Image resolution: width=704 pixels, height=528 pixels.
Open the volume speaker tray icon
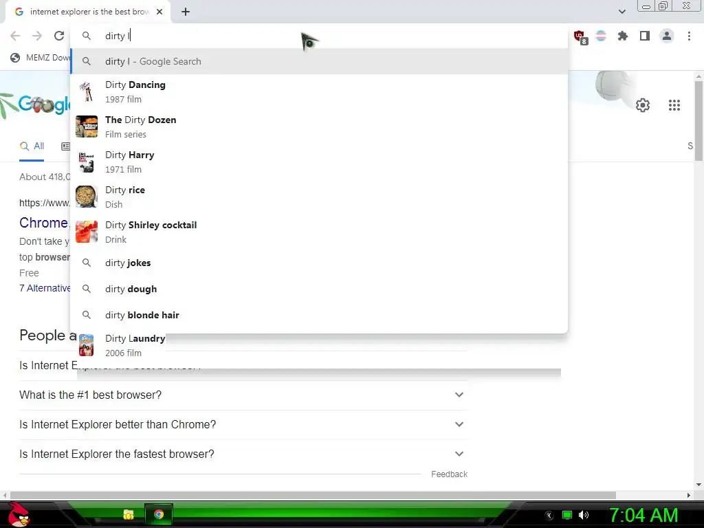[x=584, y=515]
